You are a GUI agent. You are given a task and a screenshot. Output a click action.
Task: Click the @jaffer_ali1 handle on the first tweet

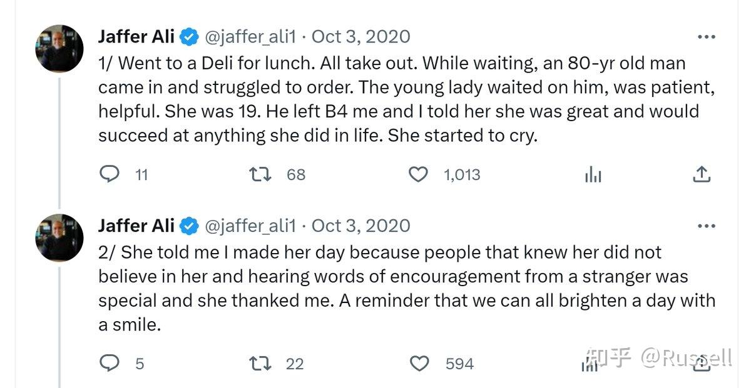250,36
